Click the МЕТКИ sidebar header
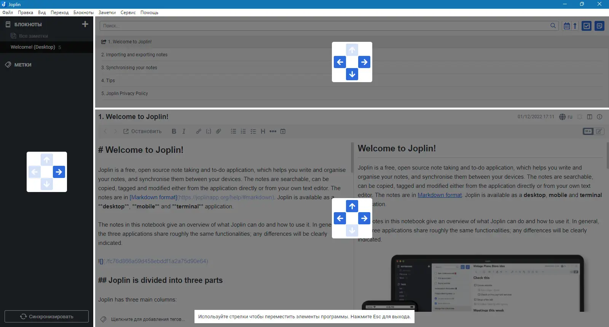609x327 pixels. pos(23,65)
